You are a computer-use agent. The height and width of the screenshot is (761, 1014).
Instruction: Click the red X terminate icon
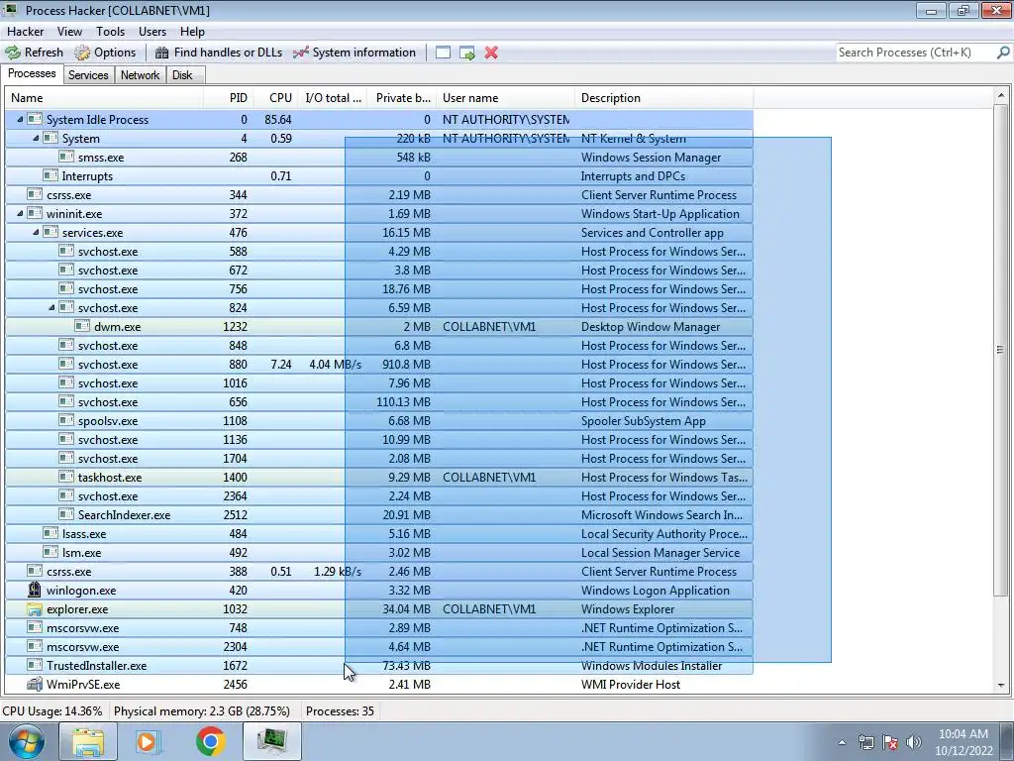pos(491,53)
